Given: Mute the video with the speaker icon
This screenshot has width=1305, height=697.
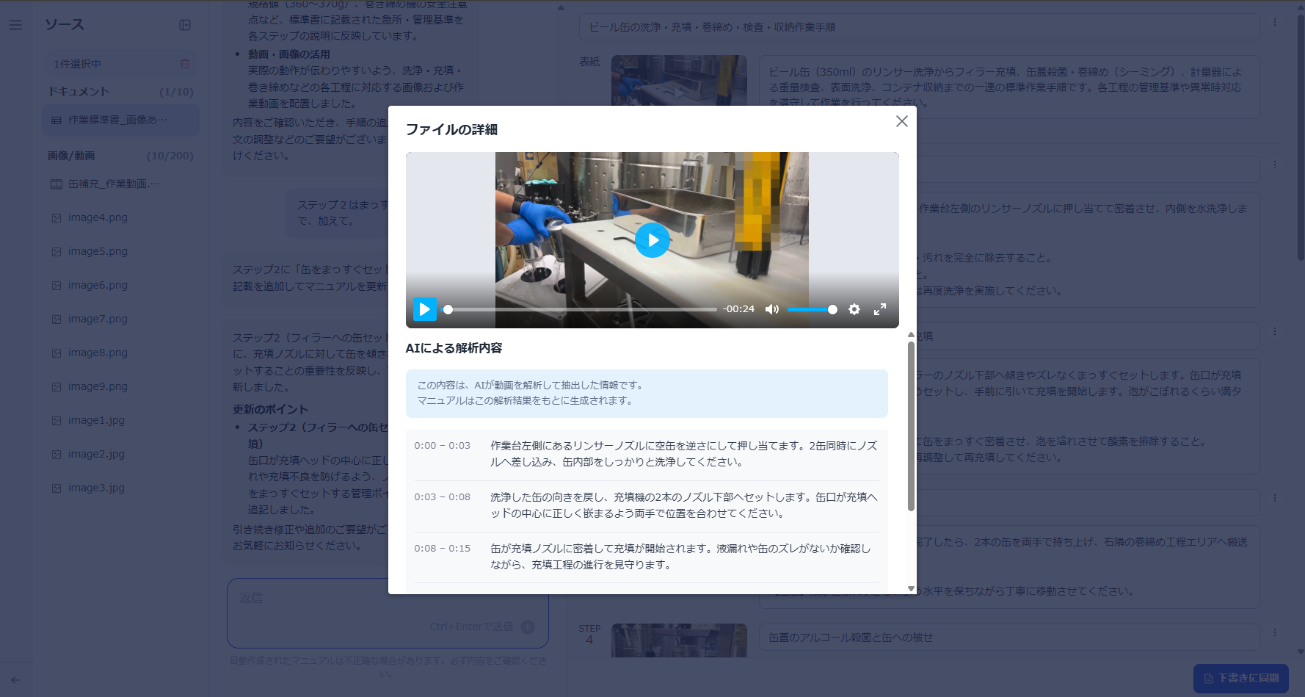Looking at the screenshot, I should pos(772,309).
